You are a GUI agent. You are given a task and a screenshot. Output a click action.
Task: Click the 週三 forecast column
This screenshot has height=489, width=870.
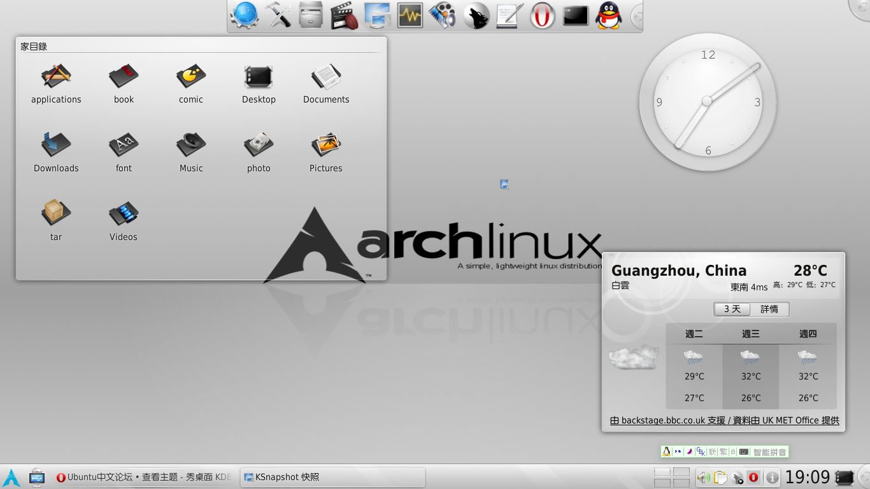pyautogui.click(x=751, y=367)
